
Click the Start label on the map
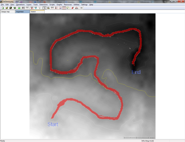tap(52, 124)
